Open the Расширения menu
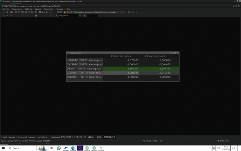 [49, 9]
